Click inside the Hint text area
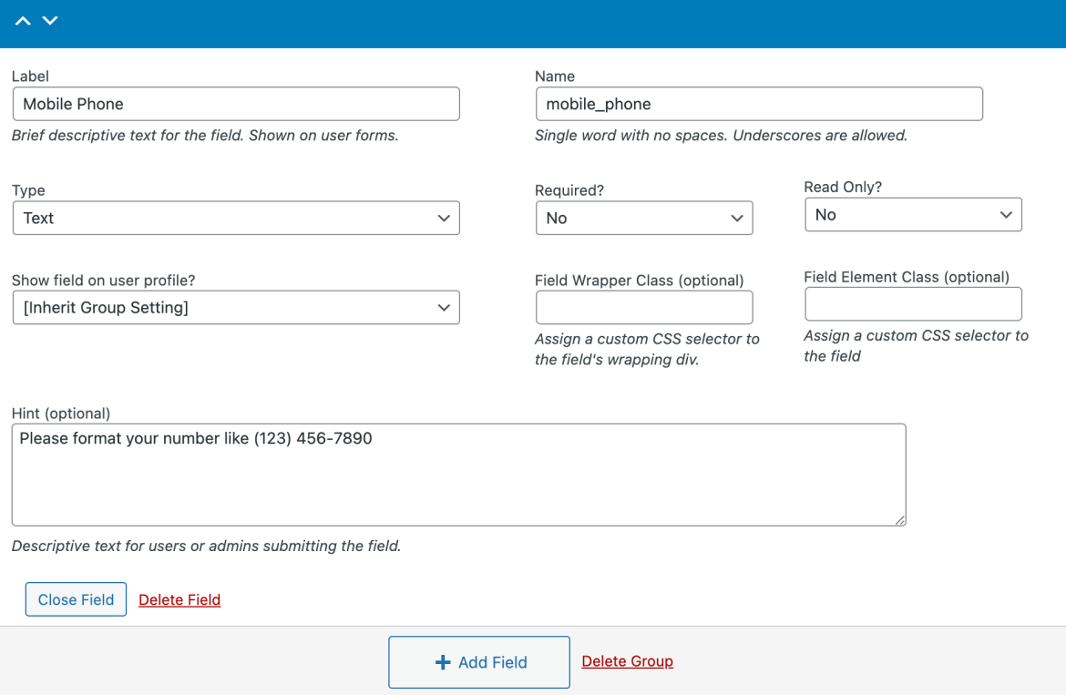Viewport: 1066px width, 695px height. [x=458, y=474]
